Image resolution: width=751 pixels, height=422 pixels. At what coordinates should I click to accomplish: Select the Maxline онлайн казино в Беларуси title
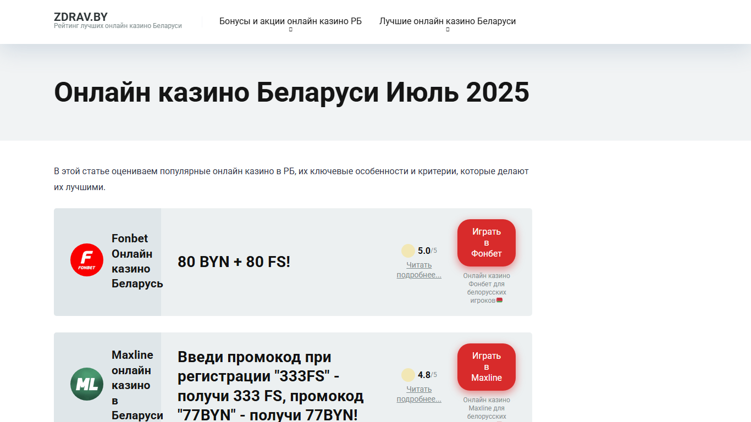tap(137, 385)
